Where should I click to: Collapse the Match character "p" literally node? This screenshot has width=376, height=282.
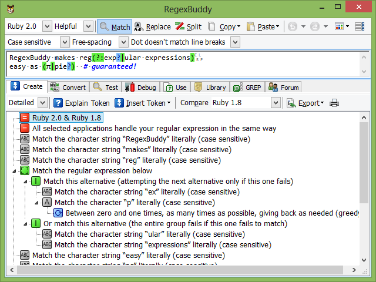[x=36, y=203]
